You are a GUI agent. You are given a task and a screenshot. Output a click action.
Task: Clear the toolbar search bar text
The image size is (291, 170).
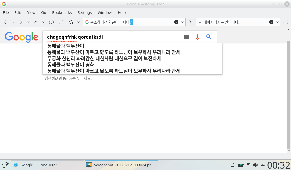point(271,22)
